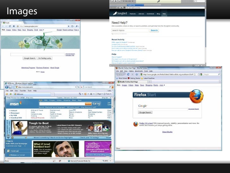Open the Tools dropdown in IE command bar
Screen dimensions: 230x173
(x=108, y=94)
